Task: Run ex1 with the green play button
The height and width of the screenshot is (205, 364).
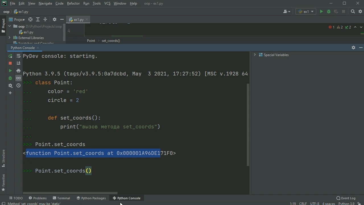Action: click(x=321, y=12)
